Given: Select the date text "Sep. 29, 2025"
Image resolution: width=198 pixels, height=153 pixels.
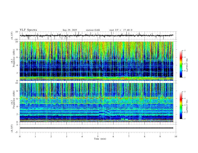Looking at the screenshot, I should click(70, 30).
